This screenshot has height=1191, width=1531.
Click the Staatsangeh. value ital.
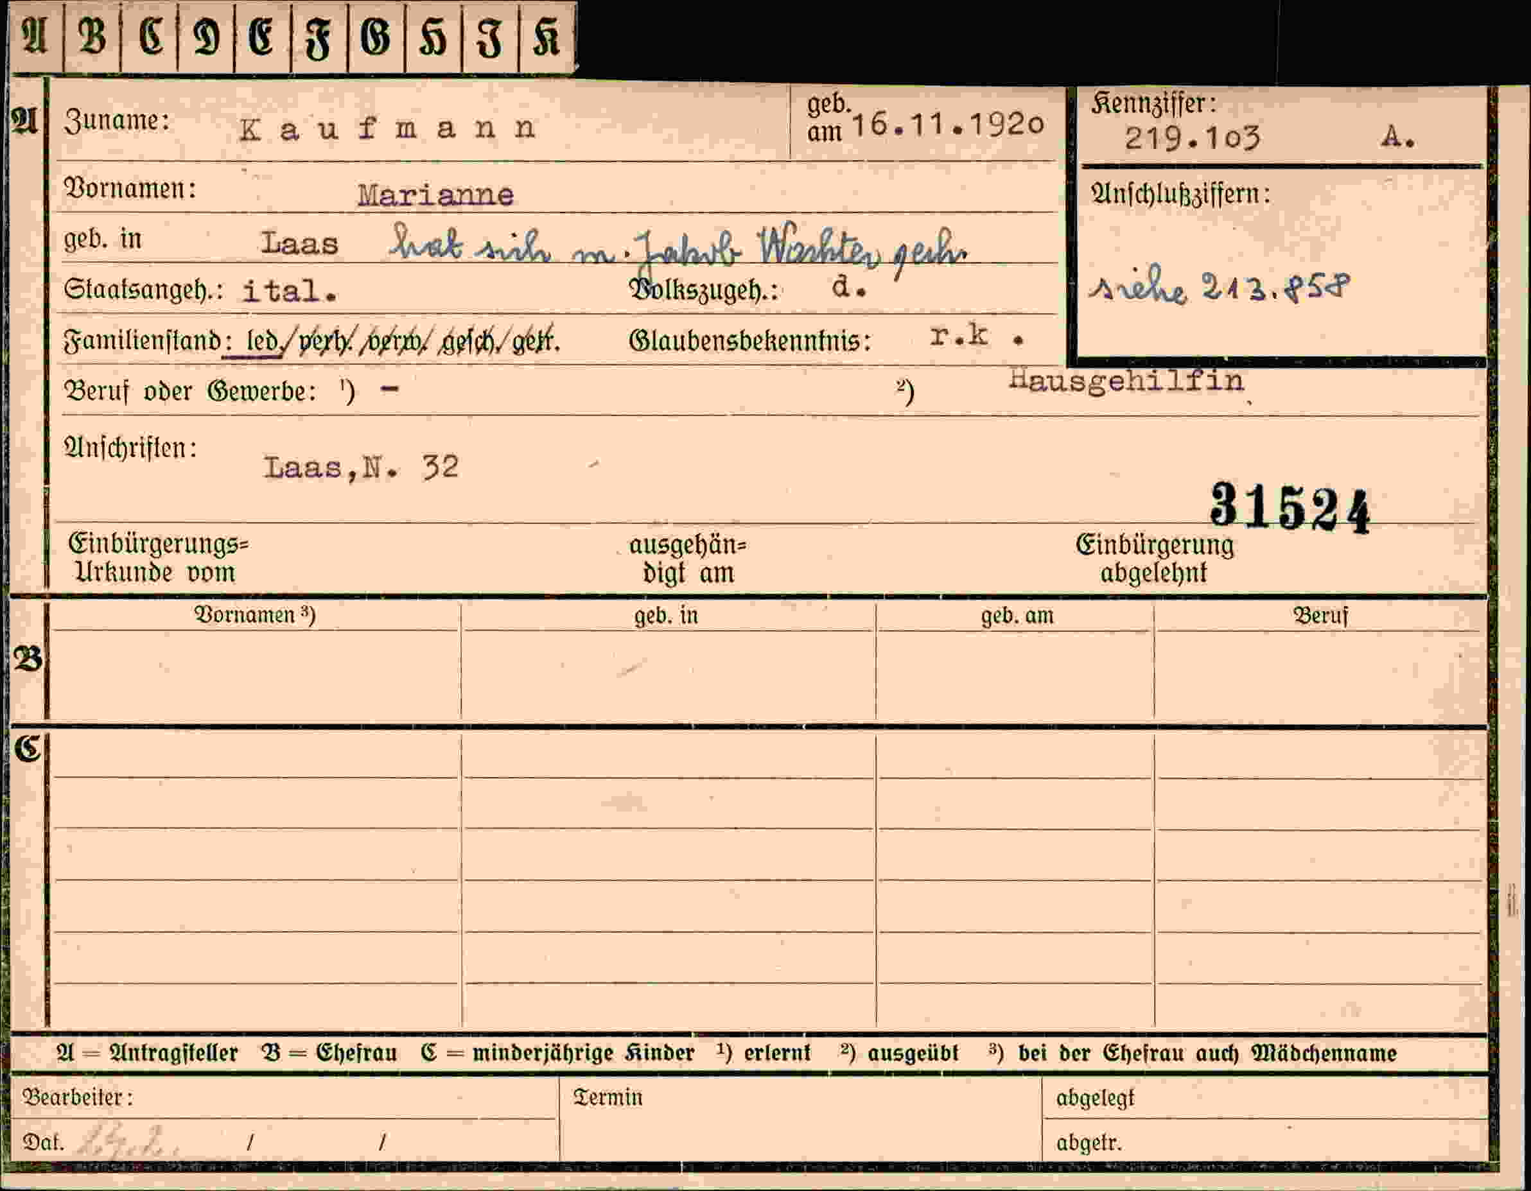click(x=289, y=291)
